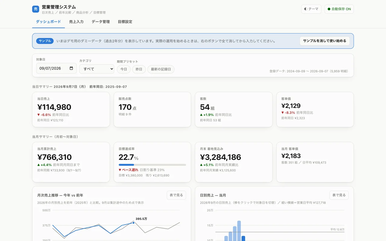Open the カテゴリ dropdown showing すべて
The height and width of the screenshot is (241, 386).
(97, 69)
